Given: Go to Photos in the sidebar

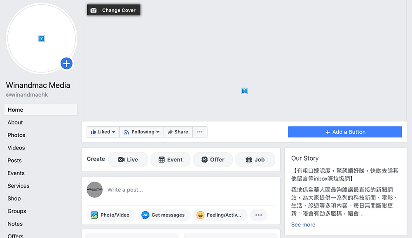Looking at the screenshot, I should 16,135.
